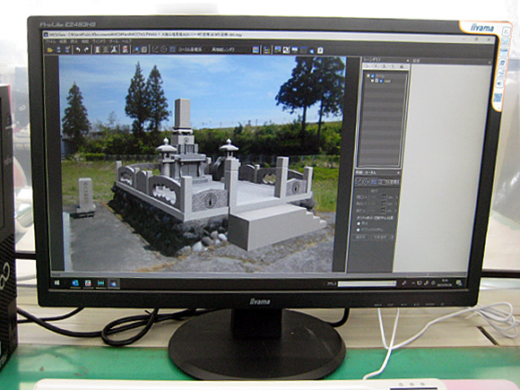Click the yellow open-folder toolbar icon
Viewport: 520px width, 390px height.
pos(50,49)
